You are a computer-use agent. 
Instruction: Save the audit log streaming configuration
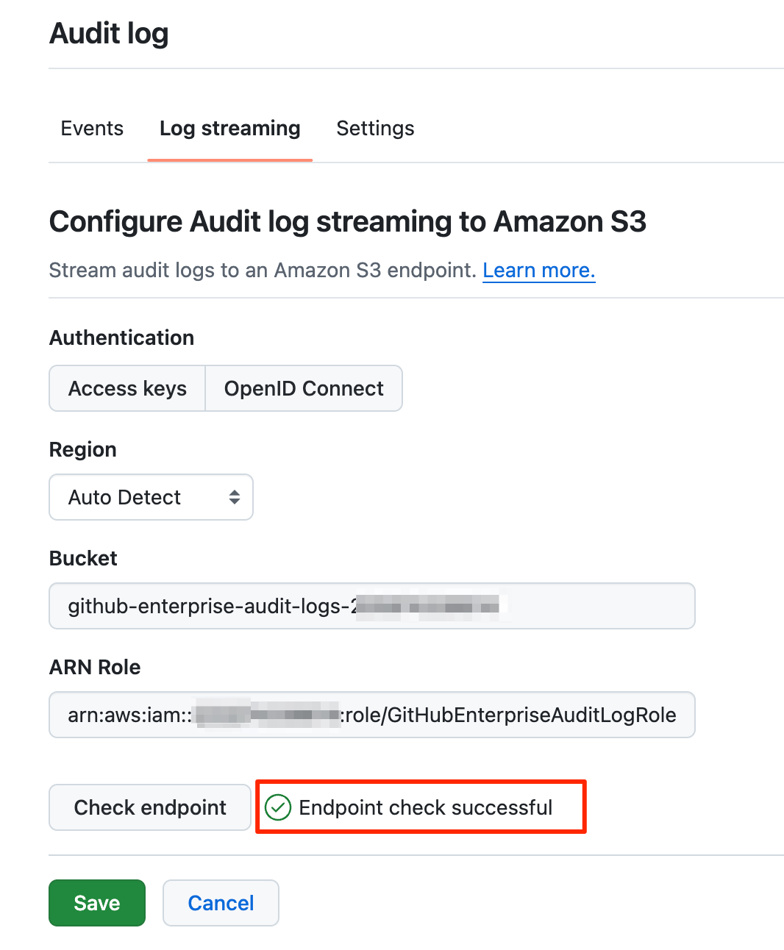pyautogui.click(x=97, y=903)
